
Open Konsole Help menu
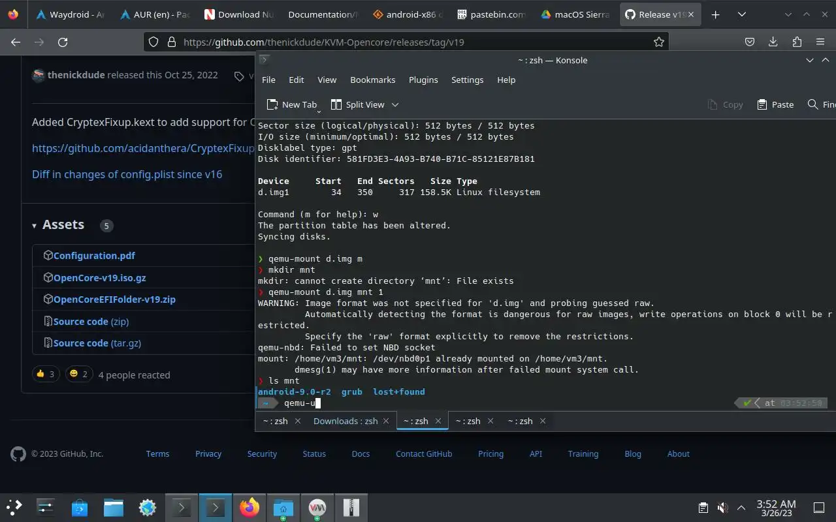point(506,80)
